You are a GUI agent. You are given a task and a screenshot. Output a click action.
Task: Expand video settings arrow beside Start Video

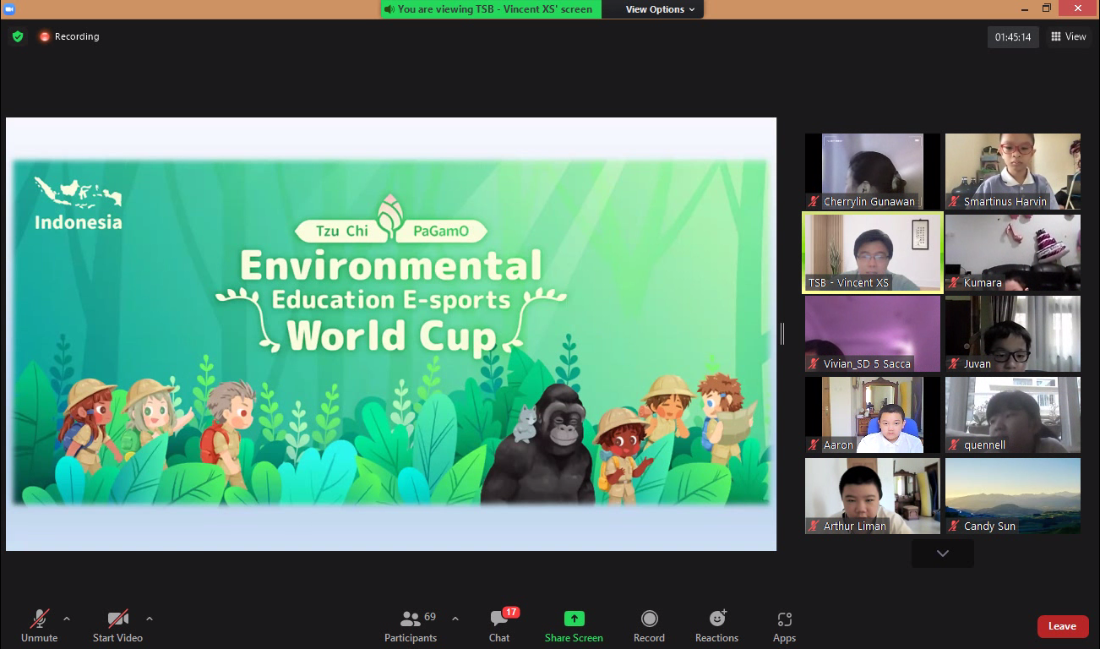(x=150, y=619)
